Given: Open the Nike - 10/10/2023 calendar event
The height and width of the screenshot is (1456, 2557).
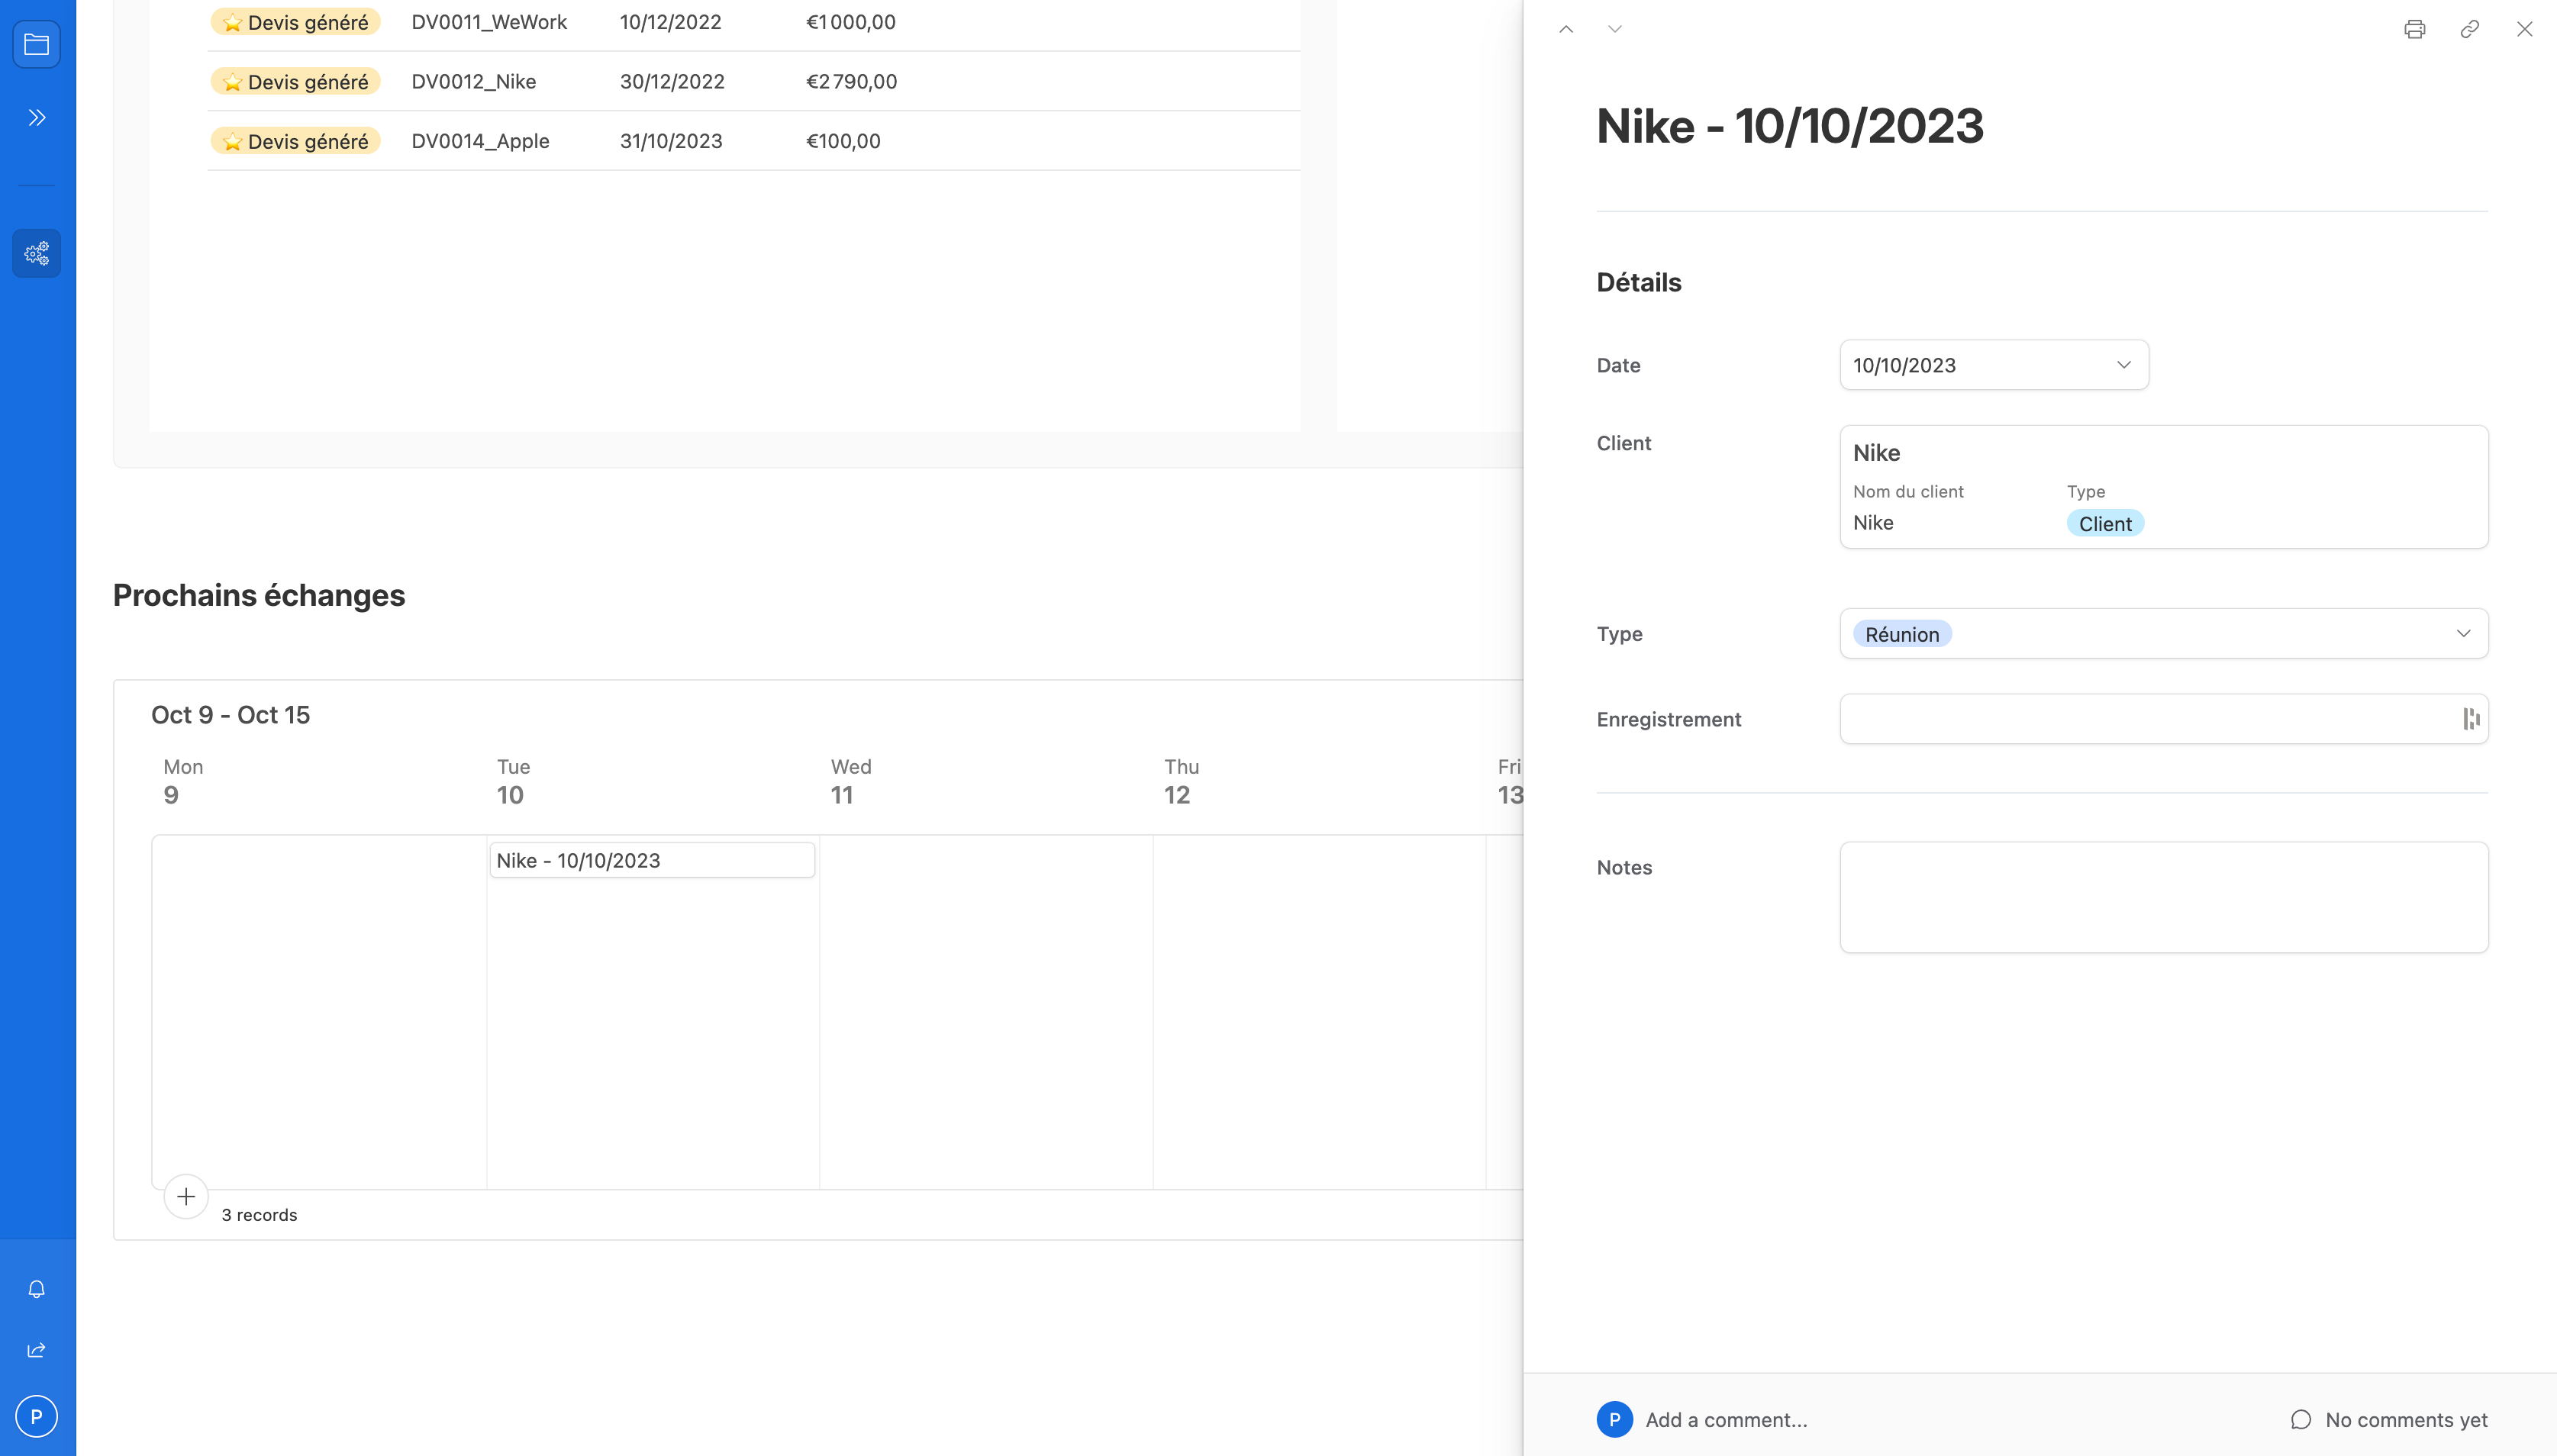Looking at the screenshot, I should tap(651, 861).
